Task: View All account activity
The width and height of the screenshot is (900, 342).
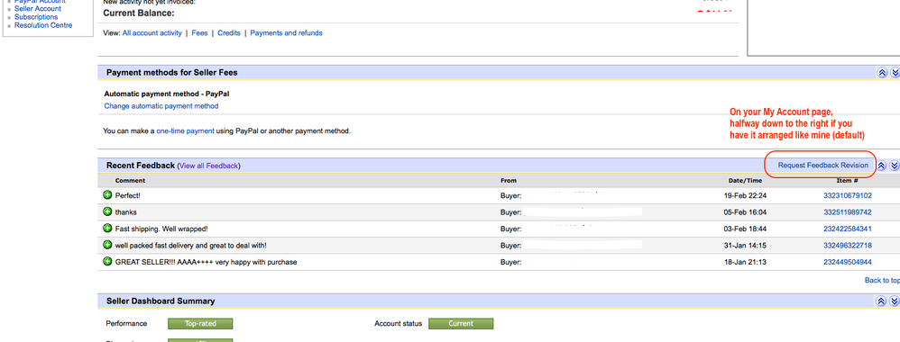Action: pos(152,33)
